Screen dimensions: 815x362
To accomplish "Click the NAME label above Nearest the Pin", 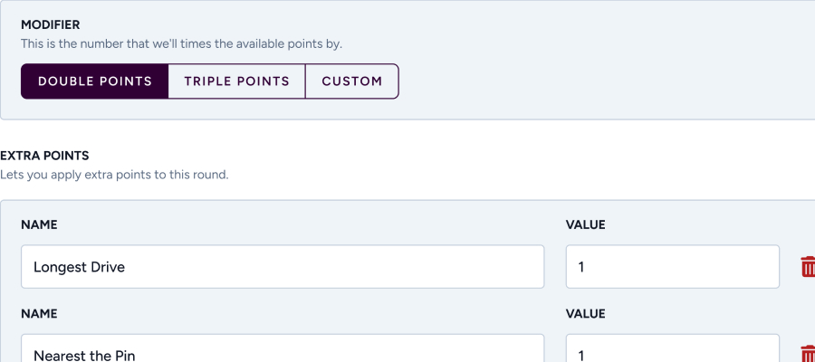I will [x=39, y=313].
